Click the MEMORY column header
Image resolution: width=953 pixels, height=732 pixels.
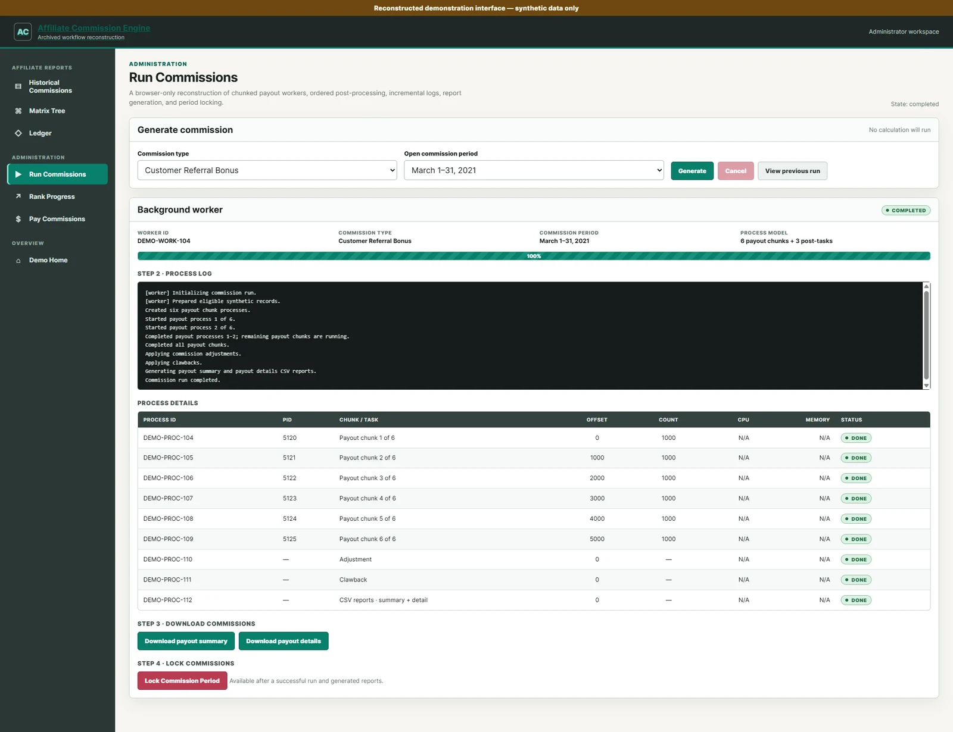pyautogui.click(x=817, y=420)
